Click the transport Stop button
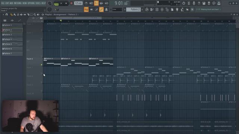 (x=66, y=3)
